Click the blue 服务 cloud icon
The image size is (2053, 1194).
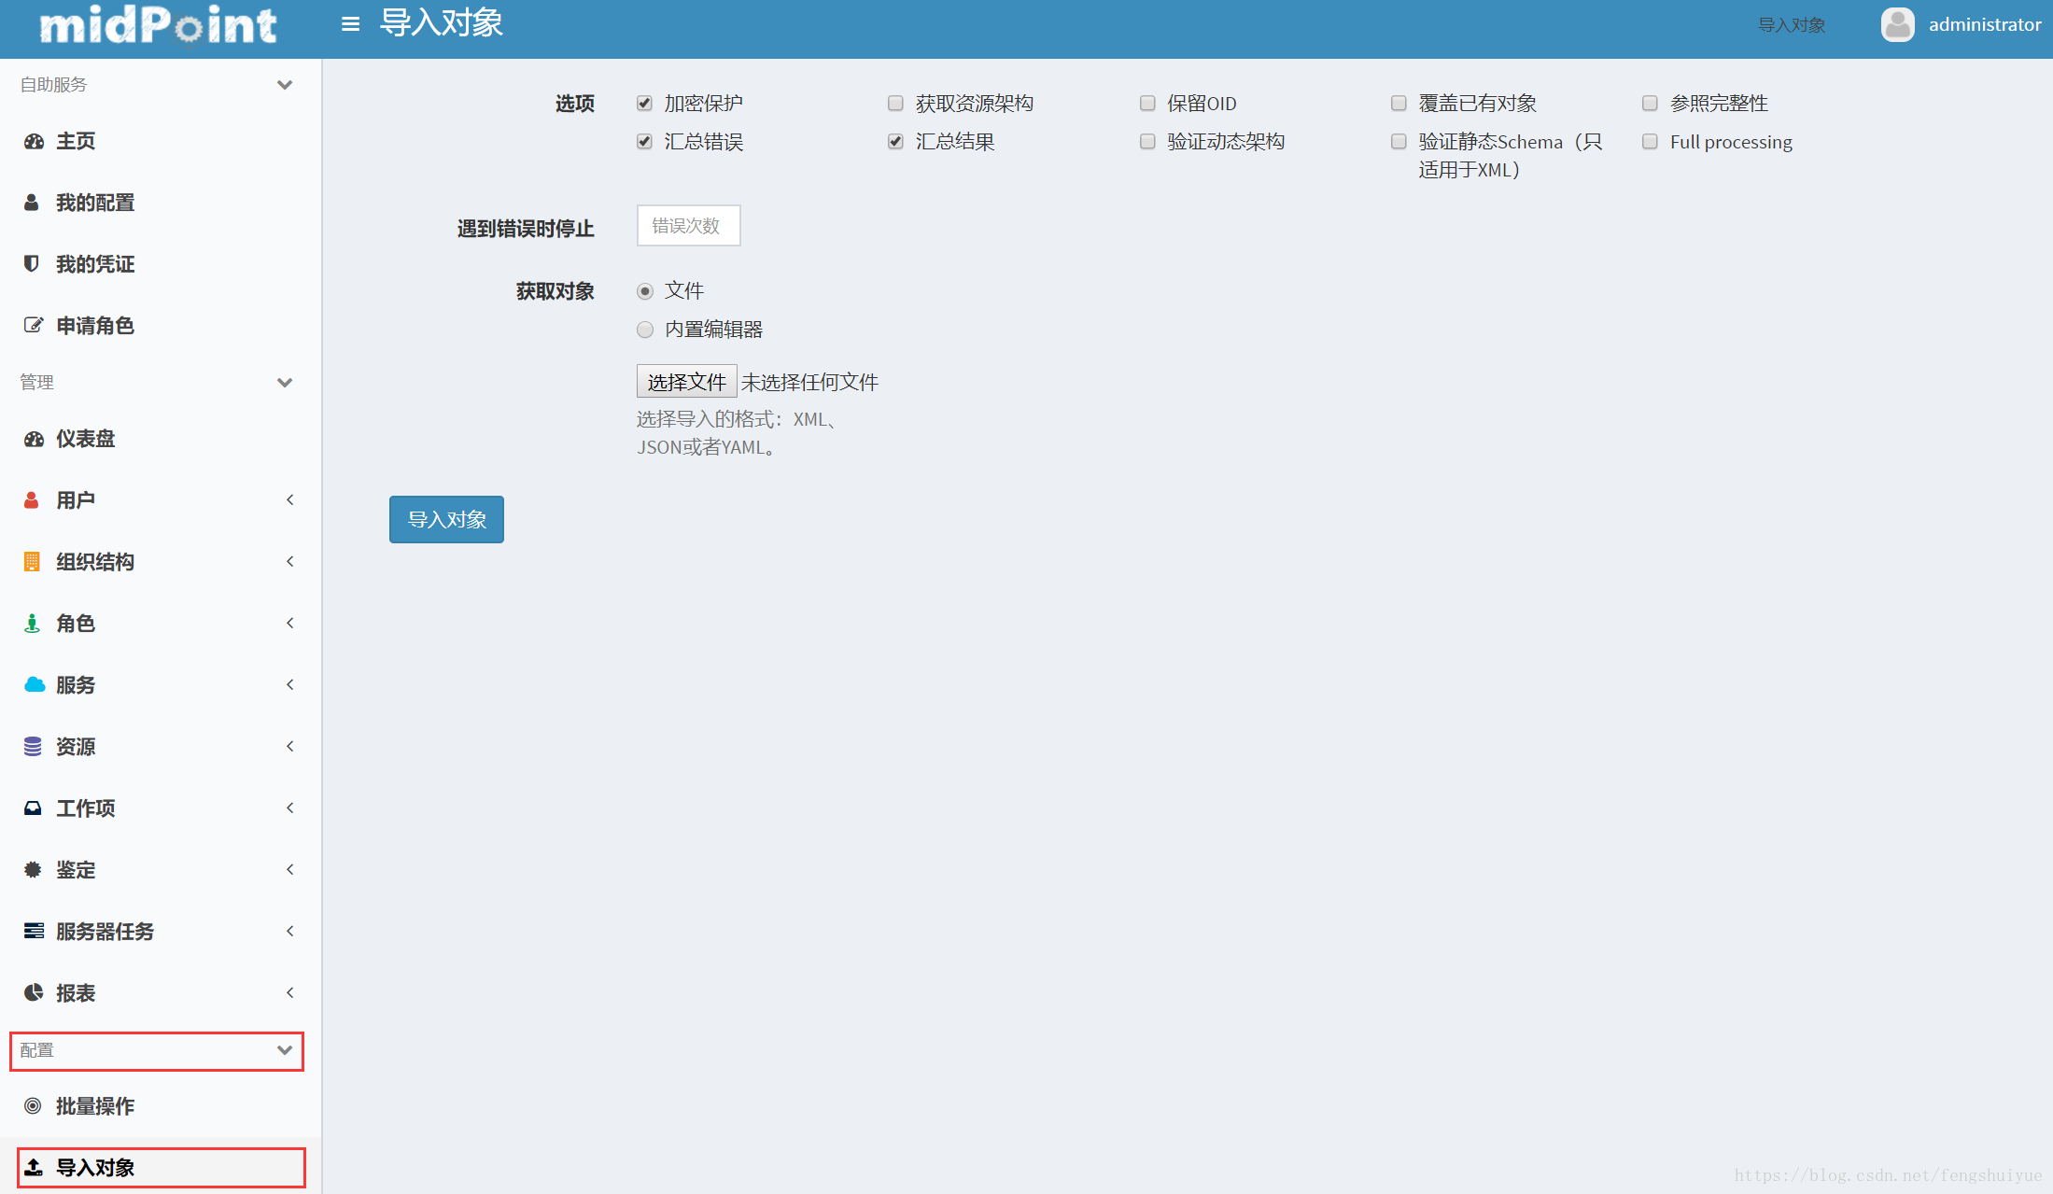tap(34, 685)
